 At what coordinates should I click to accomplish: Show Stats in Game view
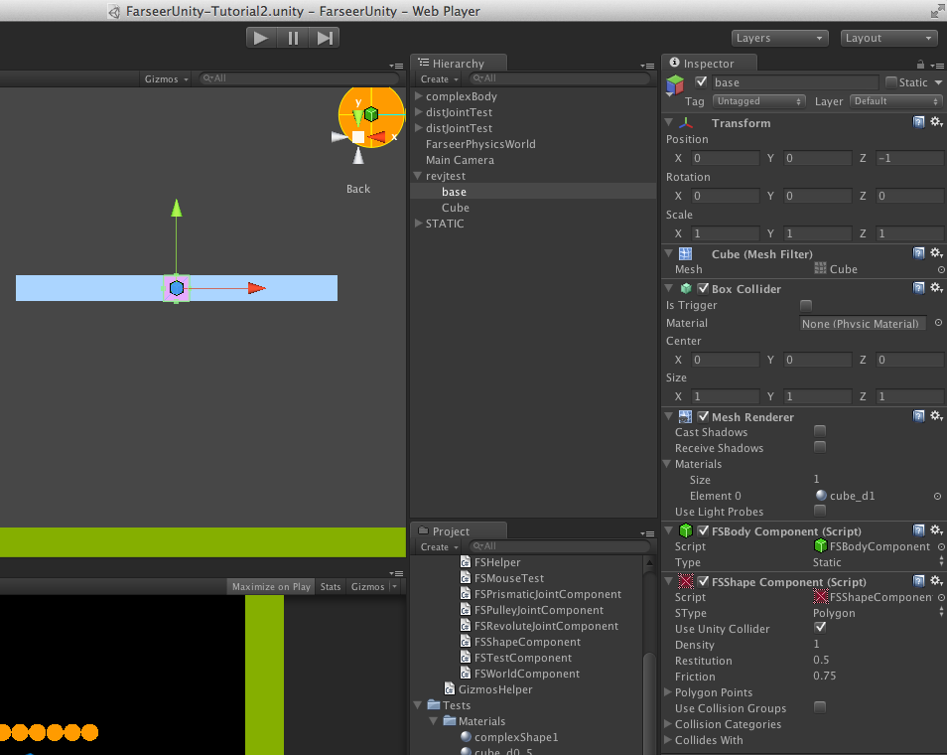pos(331,587)
